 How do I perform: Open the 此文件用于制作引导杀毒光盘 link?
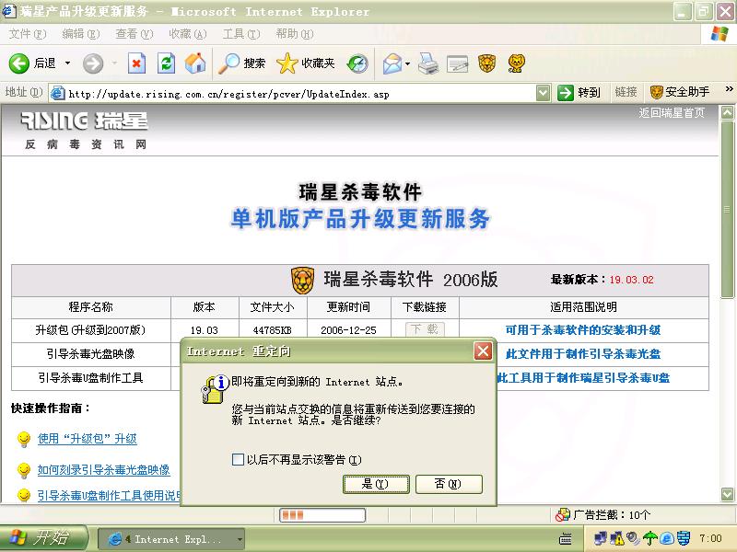583,354
